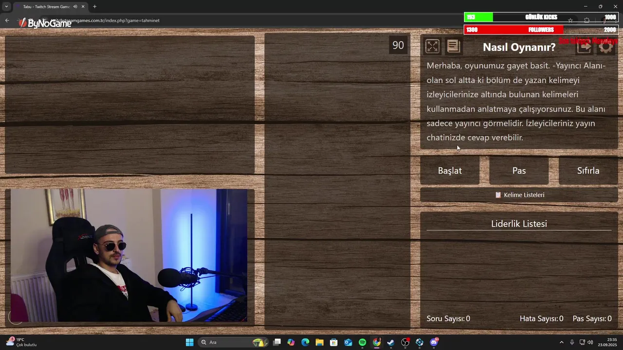The width and height of the screenshot is (623, 350).
Task: Open the Windows Start menu
Action: point(189,342)
